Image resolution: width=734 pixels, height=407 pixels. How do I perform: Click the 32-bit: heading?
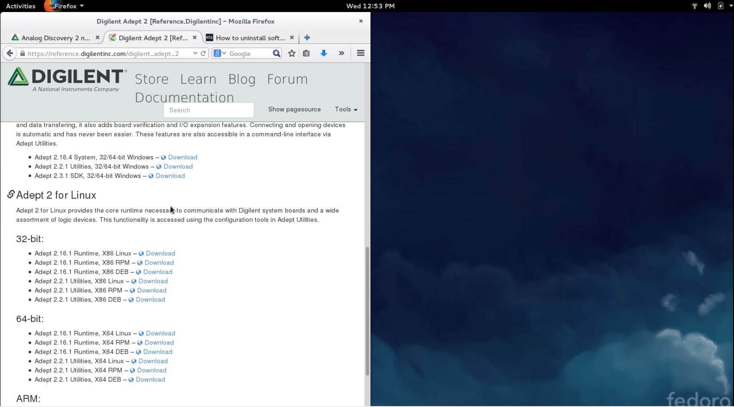30,239
